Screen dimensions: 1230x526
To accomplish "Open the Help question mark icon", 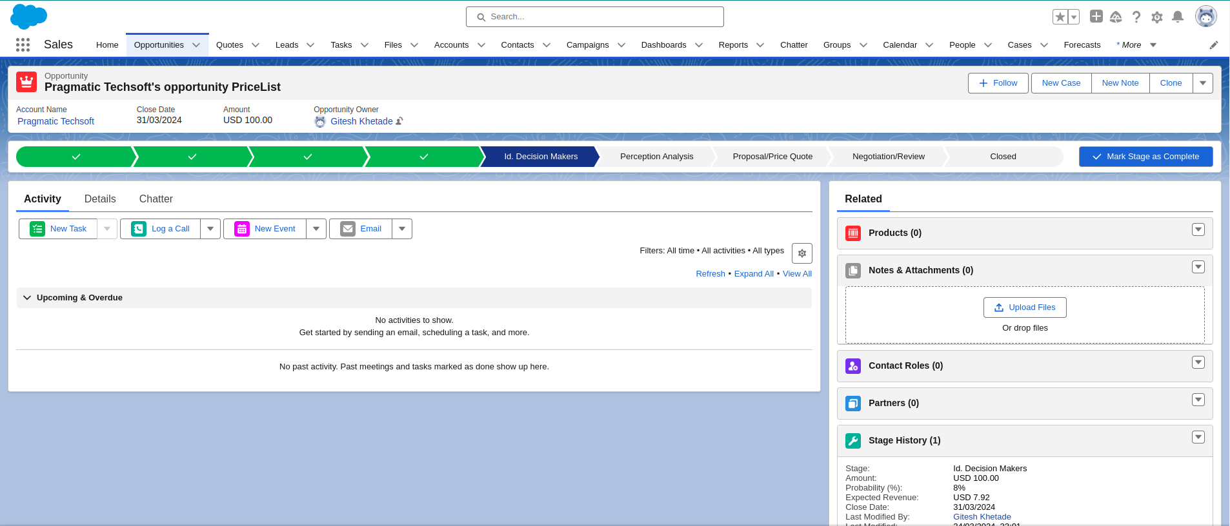I will coord(1136,17).
